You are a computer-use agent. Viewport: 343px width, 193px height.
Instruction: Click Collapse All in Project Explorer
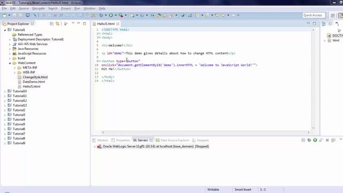coord(51,24)
